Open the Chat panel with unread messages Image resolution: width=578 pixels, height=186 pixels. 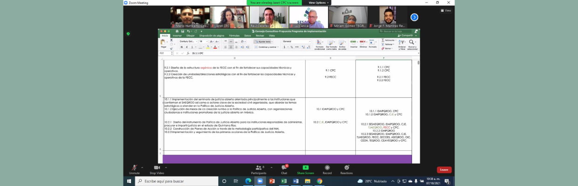(284, 168)
